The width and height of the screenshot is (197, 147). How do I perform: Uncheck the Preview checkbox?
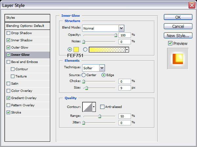(170, 43)
